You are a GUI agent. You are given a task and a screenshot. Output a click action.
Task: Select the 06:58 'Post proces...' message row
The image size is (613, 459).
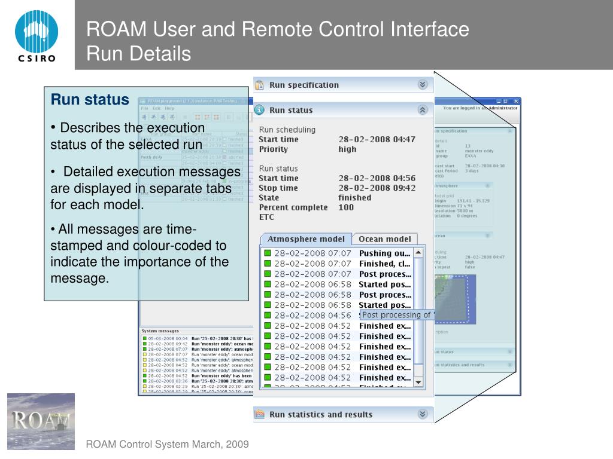point(338,295)
